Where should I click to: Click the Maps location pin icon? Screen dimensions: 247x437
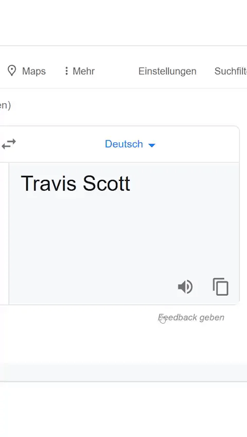12,71
